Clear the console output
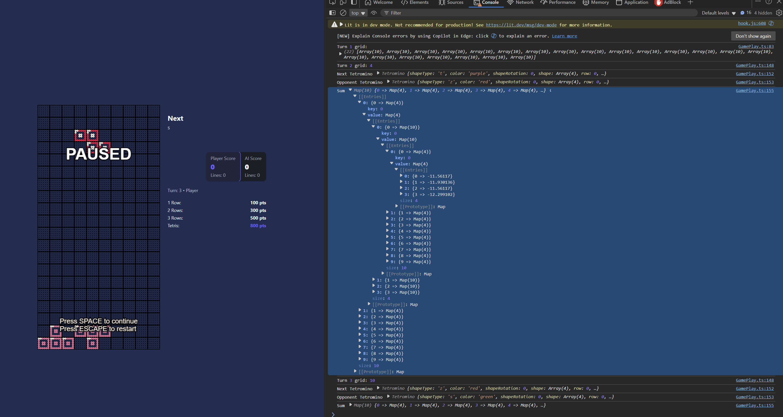 point(343,13)
